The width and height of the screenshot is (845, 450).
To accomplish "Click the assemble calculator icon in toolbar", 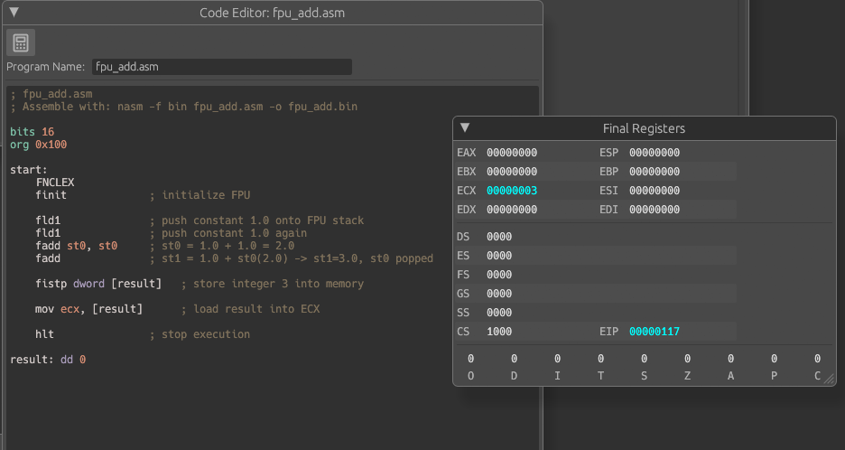I will pyautogui.click(x=21, y=42).
